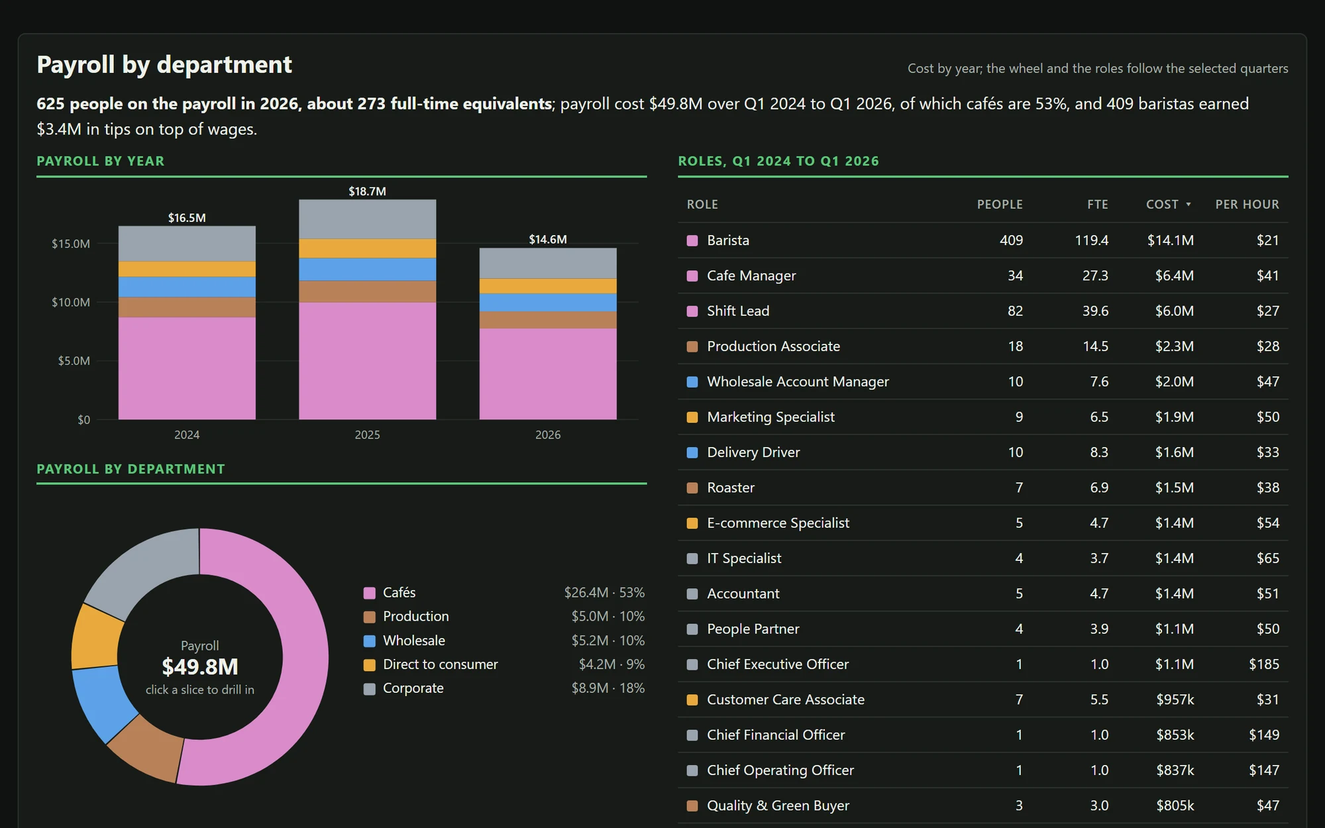Screen dimensions: 1325x828
Task: Click Chief Executive Officer role
Action: click(x=778, y=664)
